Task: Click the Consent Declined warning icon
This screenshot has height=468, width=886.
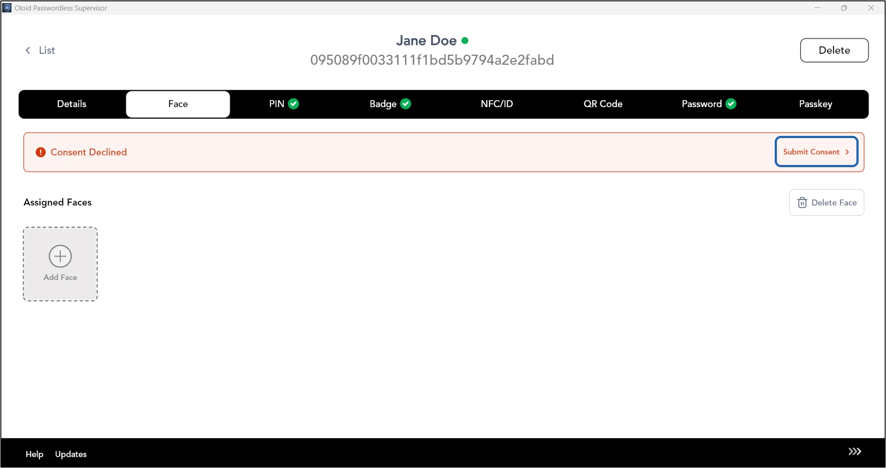Action: pyautogui.click(x=41, y=152)
